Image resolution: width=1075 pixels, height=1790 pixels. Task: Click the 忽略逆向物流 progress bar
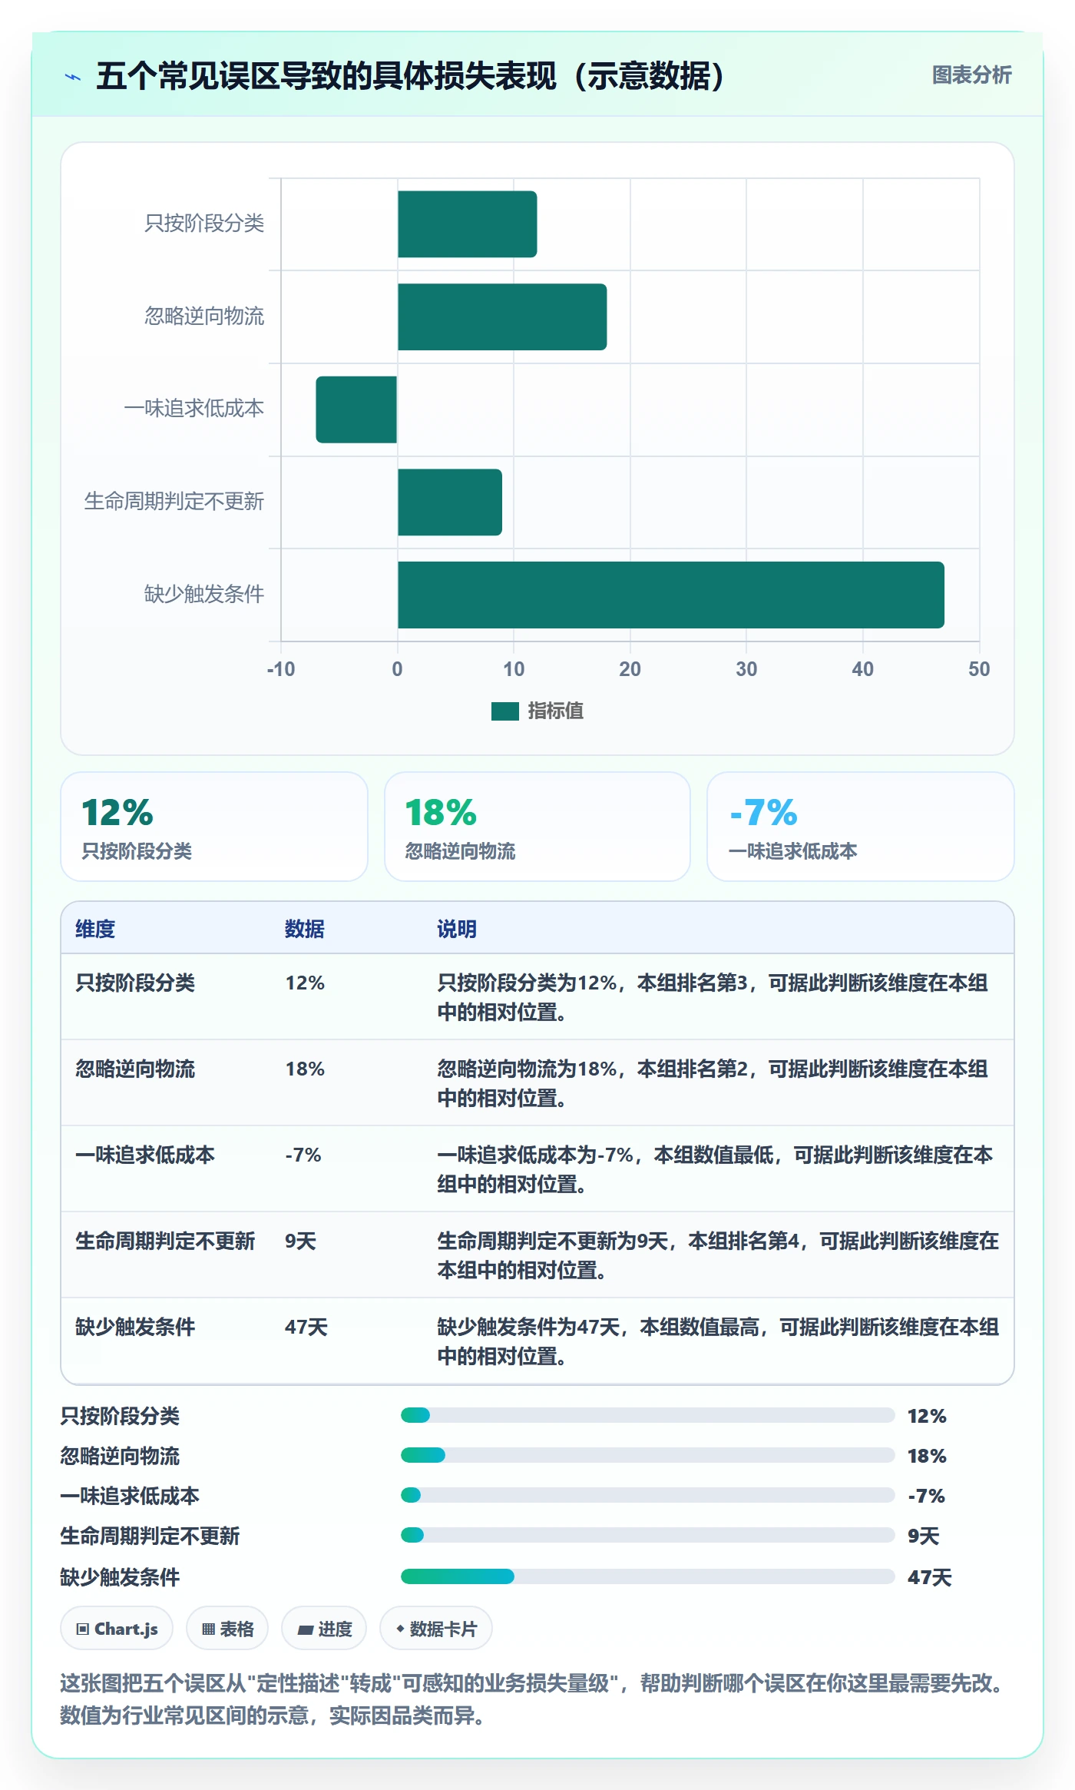648,1455
